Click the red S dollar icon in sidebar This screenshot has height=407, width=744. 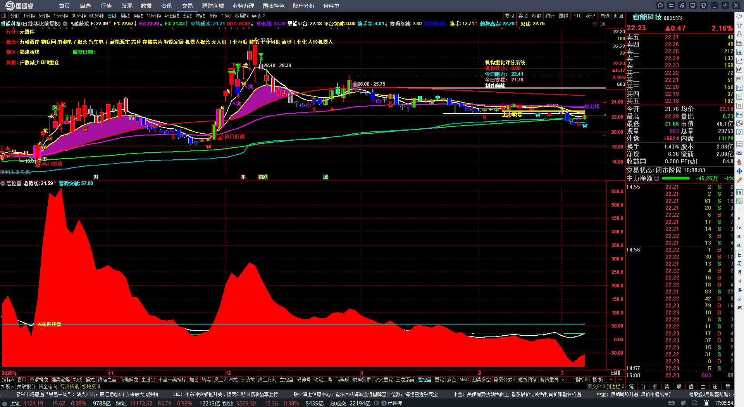739,162
